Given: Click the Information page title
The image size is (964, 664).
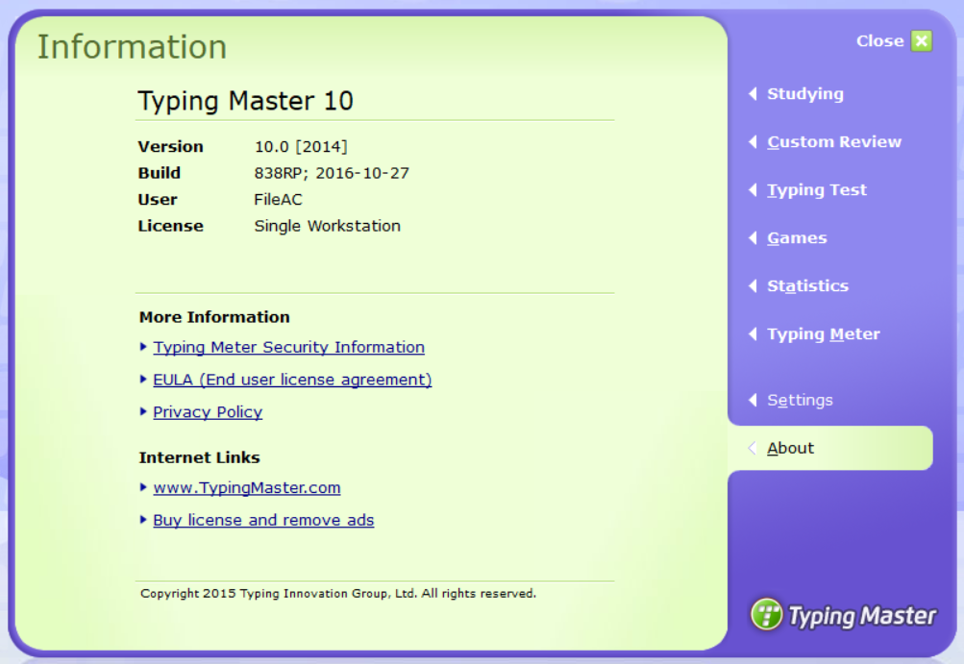Looking at the screenshot, I should 133,47.
